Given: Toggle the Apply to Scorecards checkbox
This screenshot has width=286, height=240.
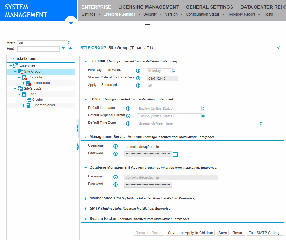Looking at the screenshot, I should pos(150,86).
